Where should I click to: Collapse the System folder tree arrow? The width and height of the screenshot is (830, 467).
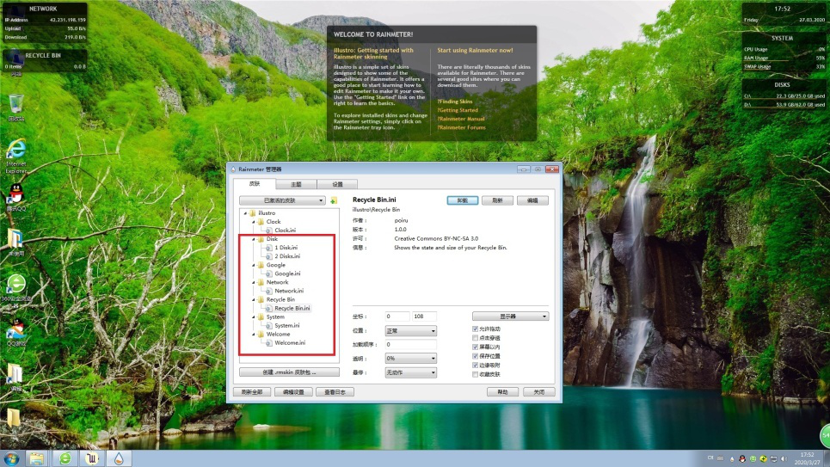click(x=254, y=317)
